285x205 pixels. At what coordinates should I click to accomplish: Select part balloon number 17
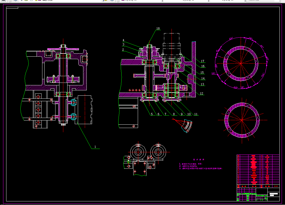click(x=202, y=61)
